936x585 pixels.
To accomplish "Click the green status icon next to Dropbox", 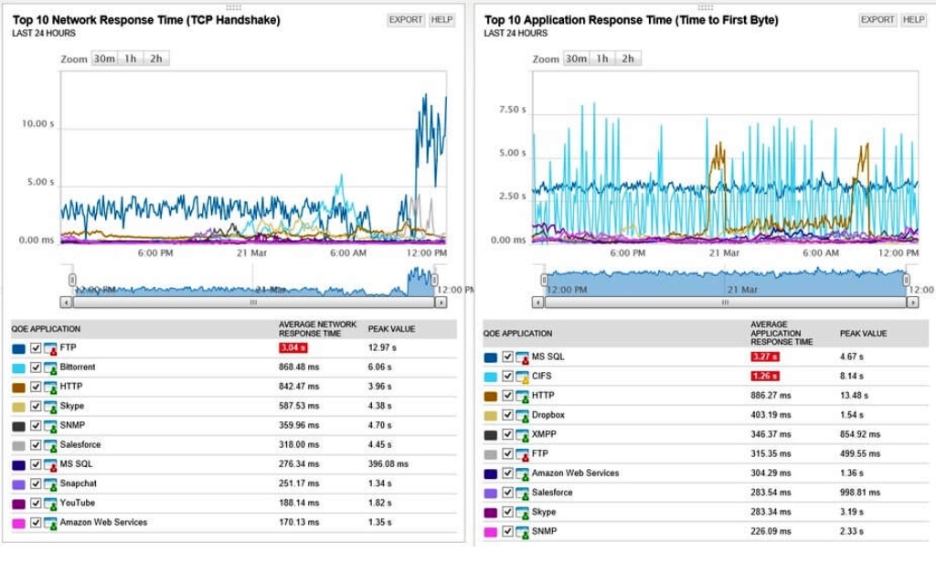I will coord(525,415).
